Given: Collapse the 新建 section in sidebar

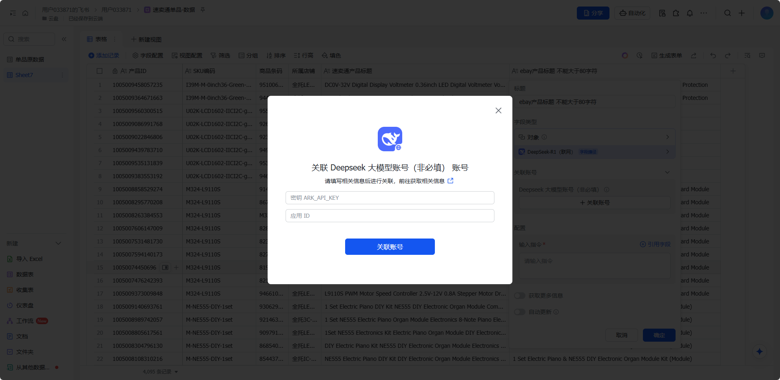Looking at the screenshot, I should point(58,243).
